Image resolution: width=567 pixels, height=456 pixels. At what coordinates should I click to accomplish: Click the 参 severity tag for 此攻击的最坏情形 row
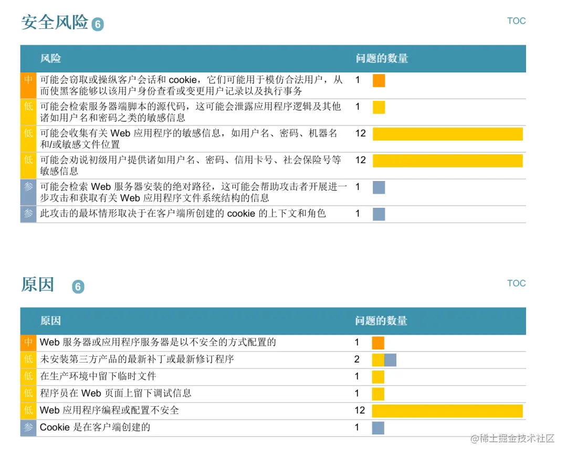[28, 214]
